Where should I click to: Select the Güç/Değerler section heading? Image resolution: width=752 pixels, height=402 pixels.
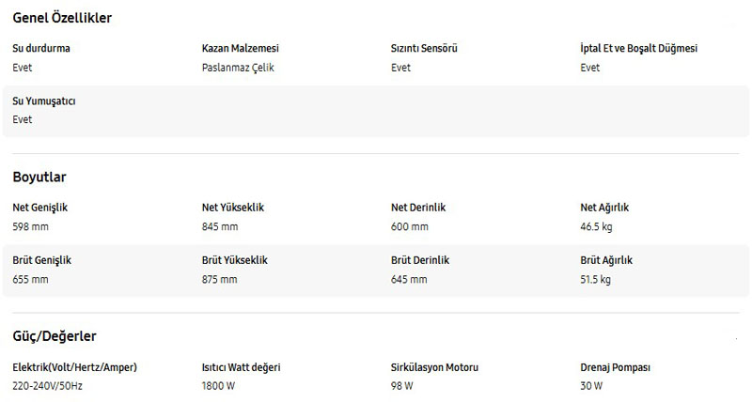click(55, 336)
